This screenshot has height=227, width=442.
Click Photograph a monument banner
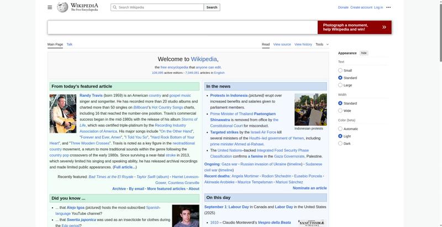[x=354, y=27]
